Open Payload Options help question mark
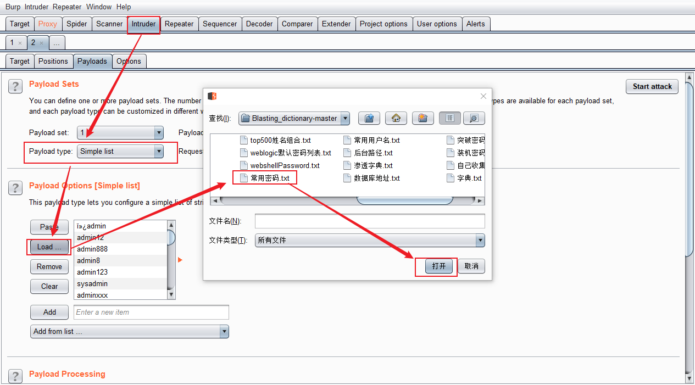The image size is (695, 385). click(x=15, y=188)
